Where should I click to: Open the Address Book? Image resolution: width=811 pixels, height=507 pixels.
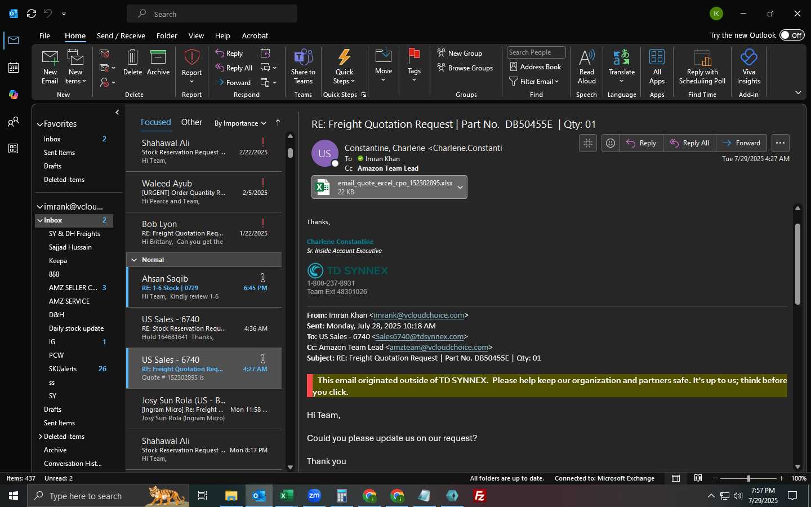[536, 67]
